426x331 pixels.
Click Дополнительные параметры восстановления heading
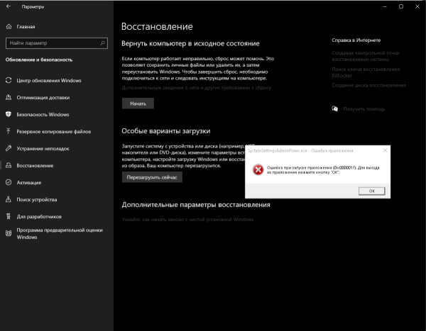196,205
